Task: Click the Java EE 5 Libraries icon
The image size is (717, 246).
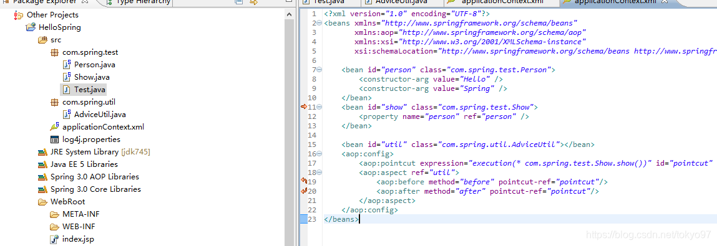Action: pyautogui.click(x=42, y=164)
